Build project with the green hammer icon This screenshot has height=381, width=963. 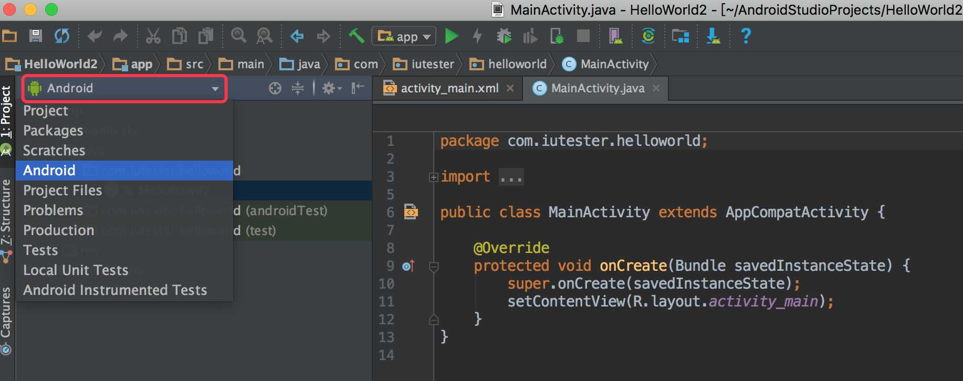click(x=357, y=36)
